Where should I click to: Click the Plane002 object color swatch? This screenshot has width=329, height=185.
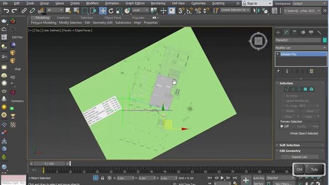(324, 40)
